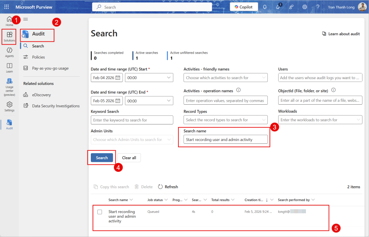Open the Usage center (preview) icon
Image resolution: width=369 pixels, height=237 pixels.
tap(9, 87)
